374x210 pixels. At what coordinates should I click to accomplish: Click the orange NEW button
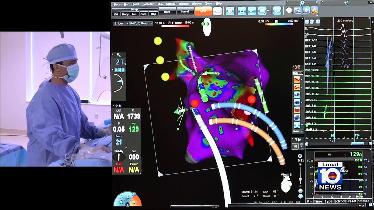(x=203, y=11)
